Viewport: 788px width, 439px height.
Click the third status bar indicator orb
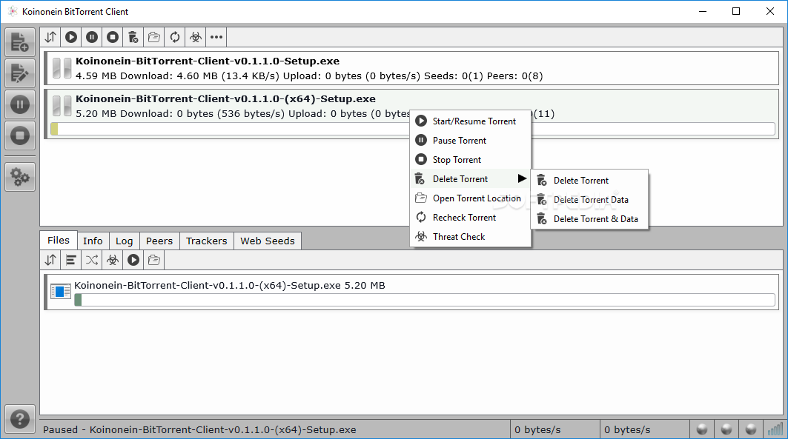(751, 429)
